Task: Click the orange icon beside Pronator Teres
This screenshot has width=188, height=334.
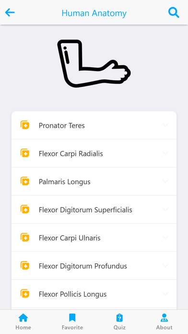Action: click(25, 125)
